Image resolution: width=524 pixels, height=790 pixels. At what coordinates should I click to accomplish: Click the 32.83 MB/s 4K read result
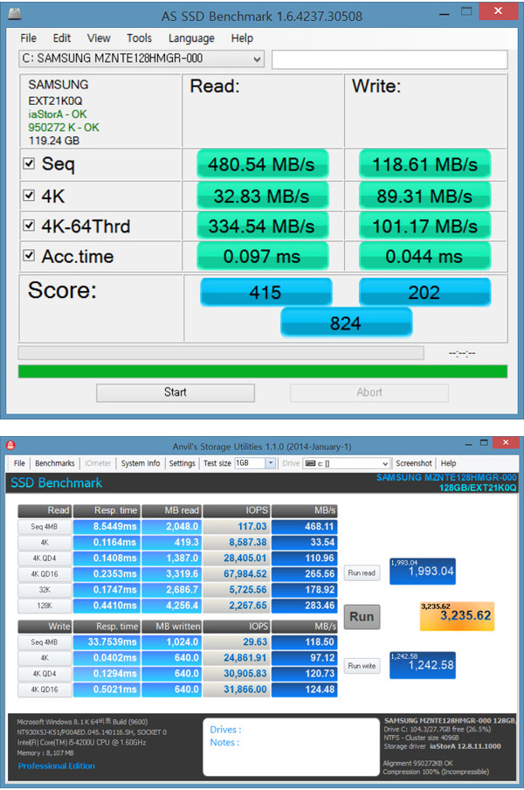point(262,196)
